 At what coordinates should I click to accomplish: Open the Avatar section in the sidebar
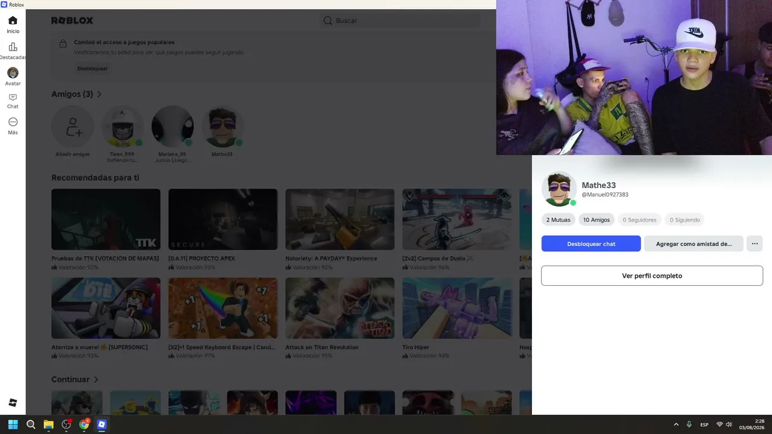tap(13, 77)
